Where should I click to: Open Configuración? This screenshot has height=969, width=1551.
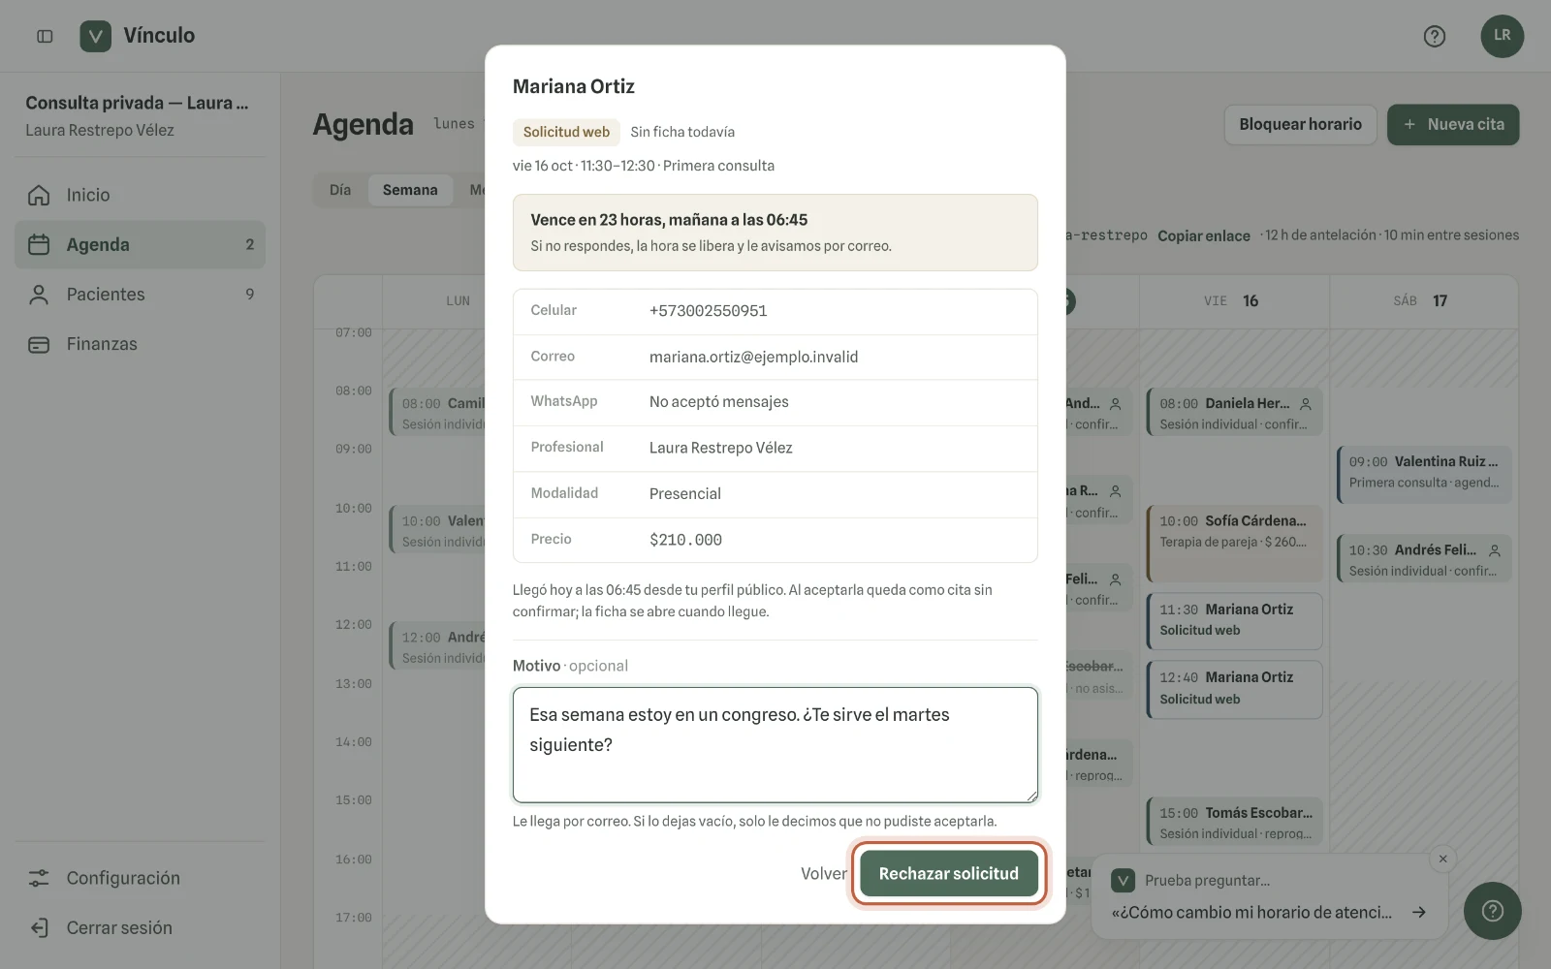[x=140, y=878]
